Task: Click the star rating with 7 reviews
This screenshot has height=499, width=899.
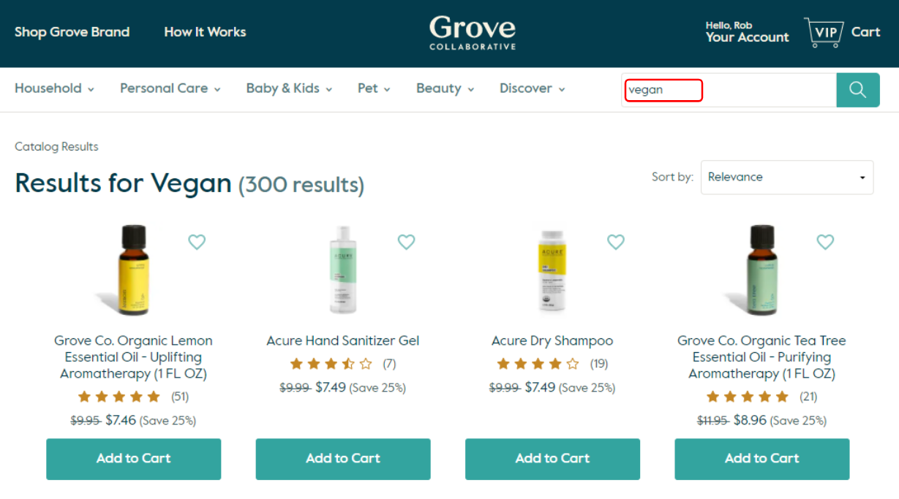Action: [x=331, y=364]
